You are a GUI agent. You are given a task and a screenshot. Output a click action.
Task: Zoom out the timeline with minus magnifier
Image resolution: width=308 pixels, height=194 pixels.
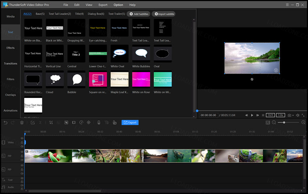pyautogui.click(x=274, y=122)
